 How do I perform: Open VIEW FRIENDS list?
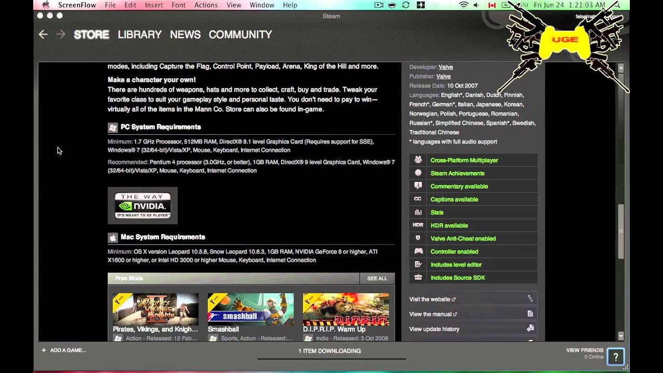click(585, 350)
